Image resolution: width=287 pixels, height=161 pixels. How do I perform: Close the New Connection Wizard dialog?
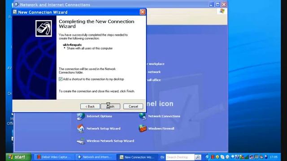[x=143, y=12]
